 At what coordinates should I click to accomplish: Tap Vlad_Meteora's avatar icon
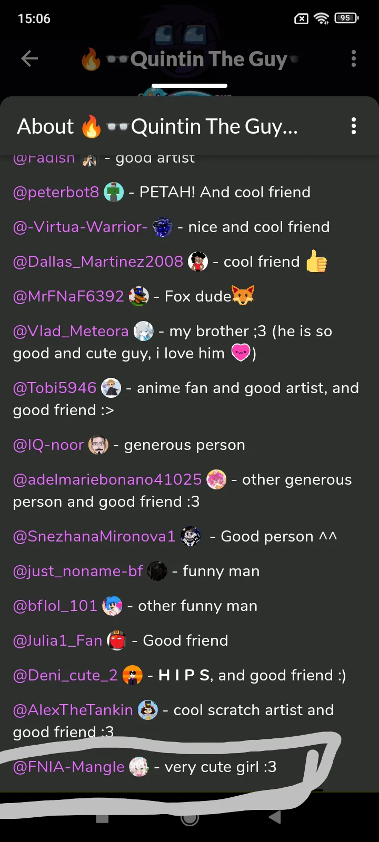click(x=144, y=331)
